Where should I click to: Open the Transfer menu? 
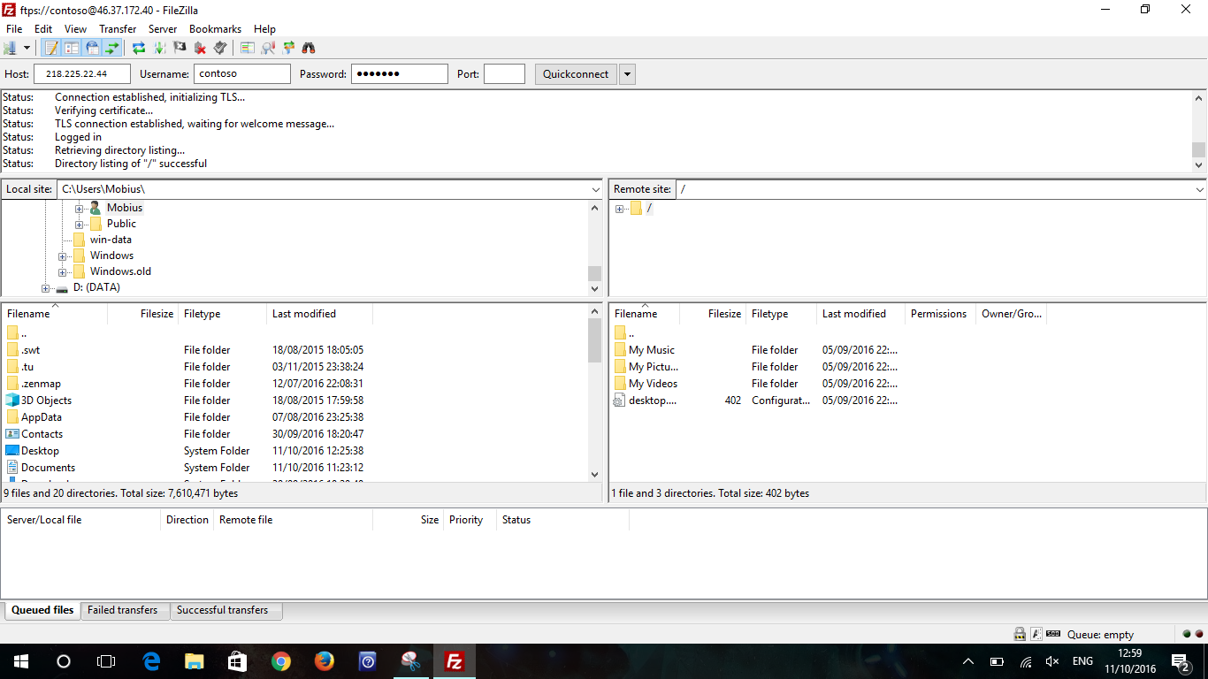click(118, 29)
